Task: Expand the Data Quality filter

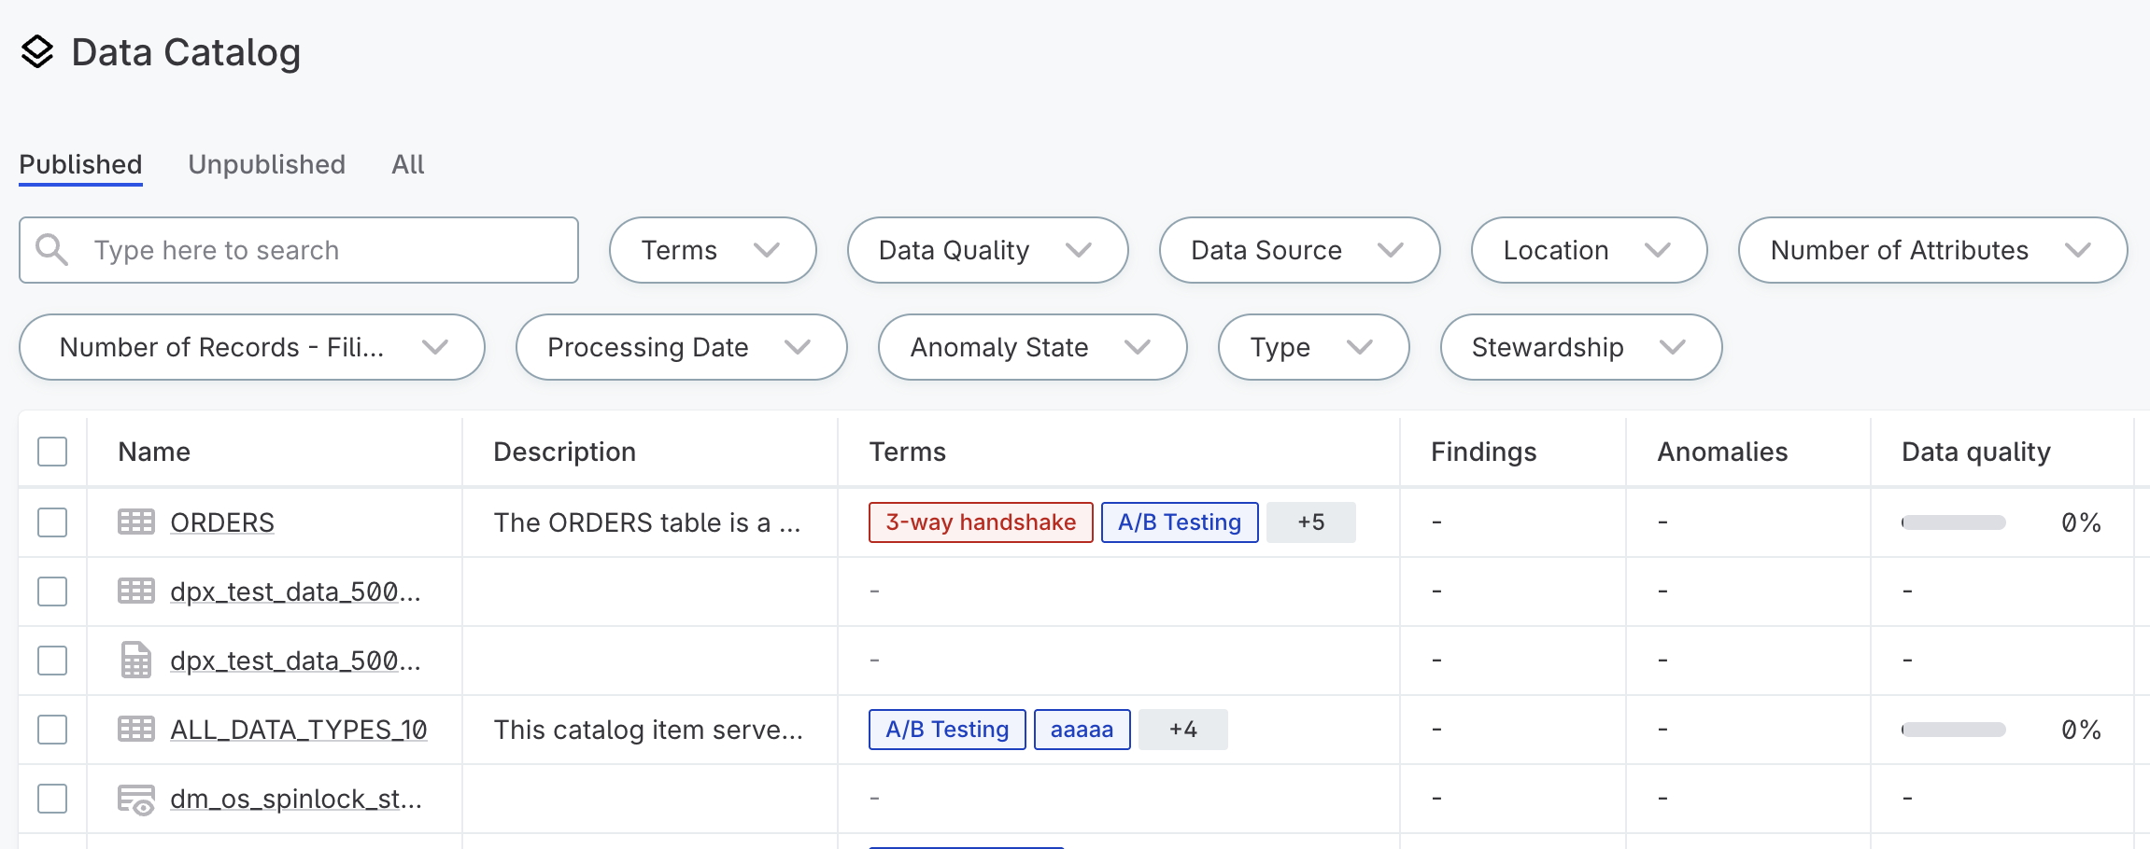Action: 986,249
